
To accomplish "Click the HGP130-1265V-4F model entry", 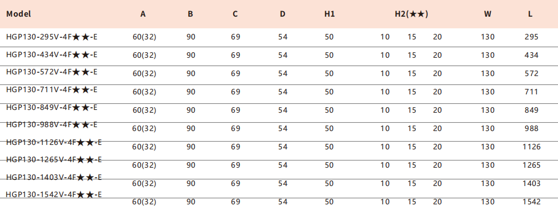I will click(x=54, y=160).
